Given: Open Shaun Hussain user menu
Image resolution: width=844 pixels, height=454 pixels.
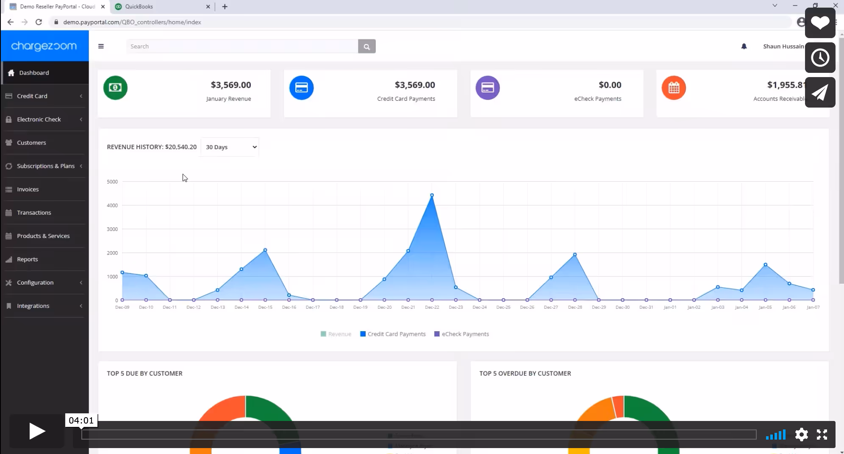Looking at the screenshot, I should pos(783,46).
